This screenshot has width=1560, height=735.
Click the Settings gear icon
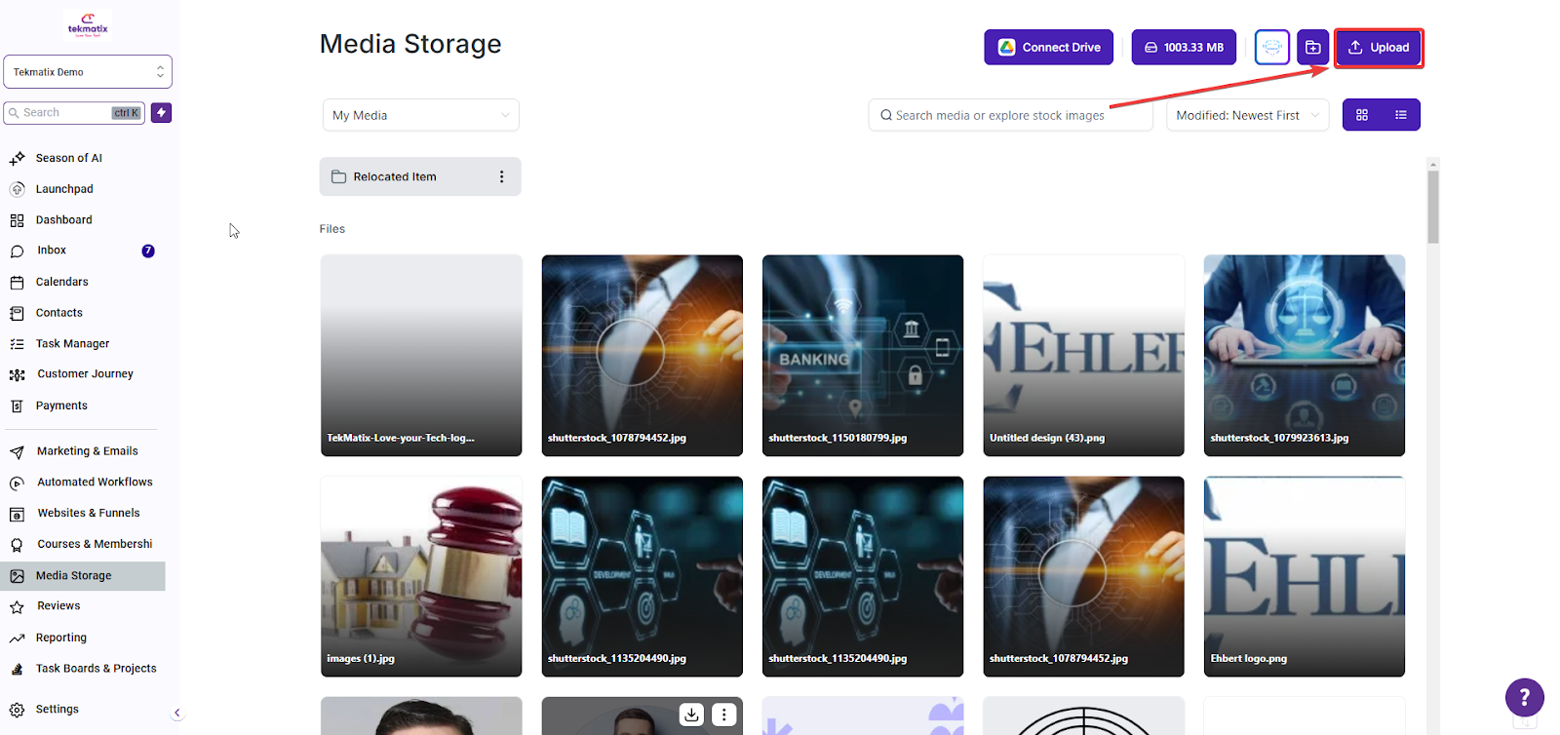(17, 711)
